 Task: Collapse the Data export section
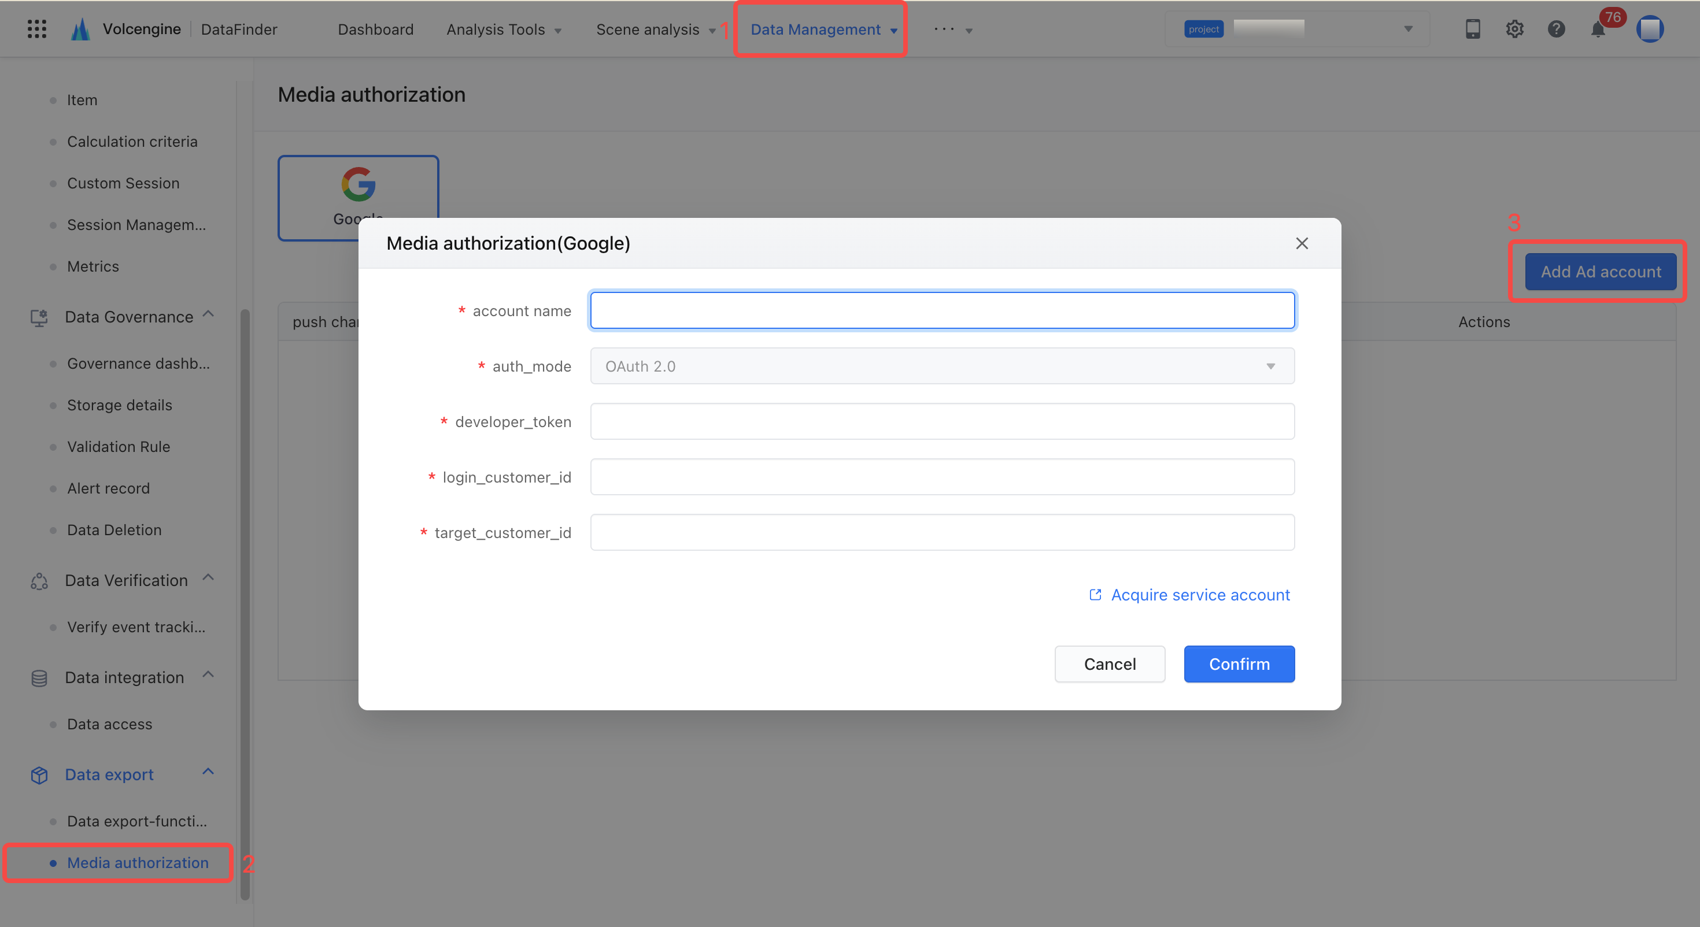[209, 772]
